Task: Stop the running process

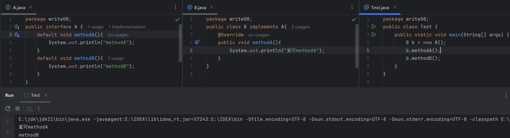Action: pos(18,109)
